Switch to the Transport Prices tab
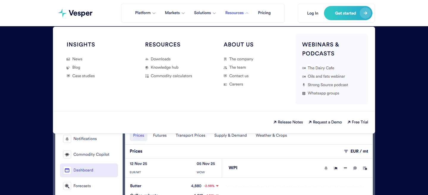This screenshot has height=195, width=428. [x=191, y=135]
